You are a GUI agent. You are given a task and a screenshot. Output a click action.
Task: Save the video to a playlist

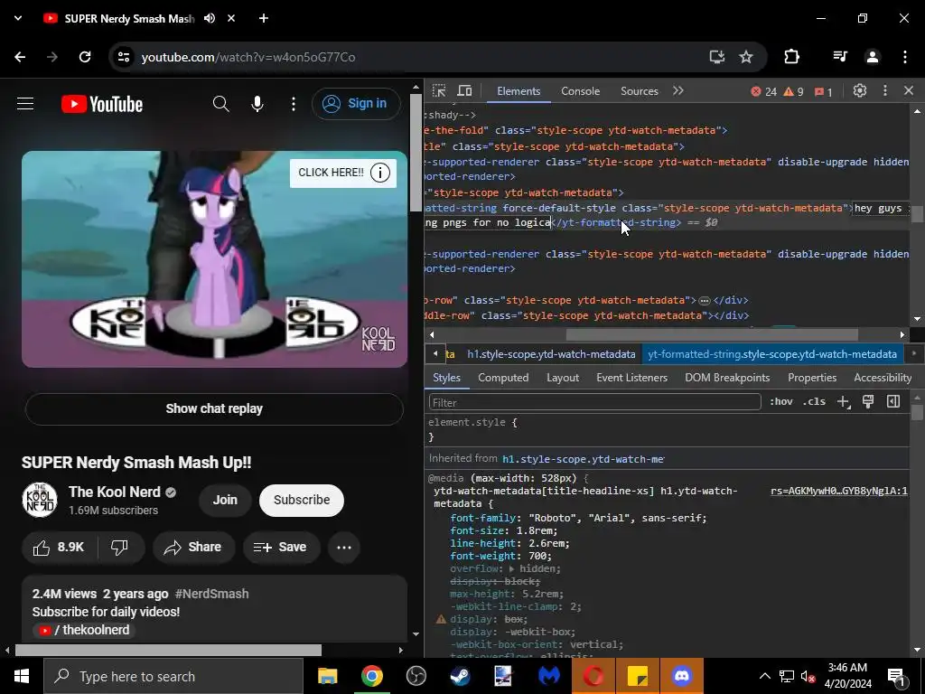click(x=280, y=547)
